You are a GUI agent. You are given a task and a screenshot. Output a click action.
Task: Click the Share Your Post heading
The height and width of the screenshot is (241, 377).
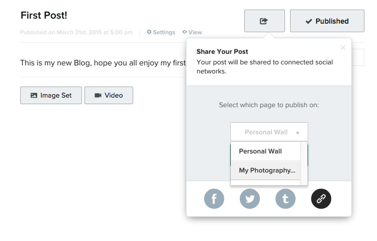point(222,51)
